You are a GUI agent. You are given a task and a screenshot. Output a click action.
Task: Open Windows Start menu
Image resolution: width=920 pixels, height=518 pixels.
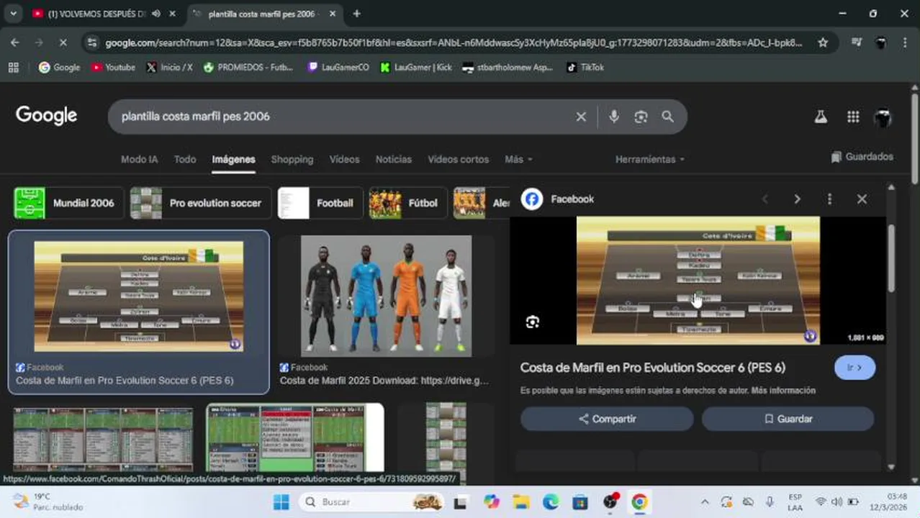(281, 501)
